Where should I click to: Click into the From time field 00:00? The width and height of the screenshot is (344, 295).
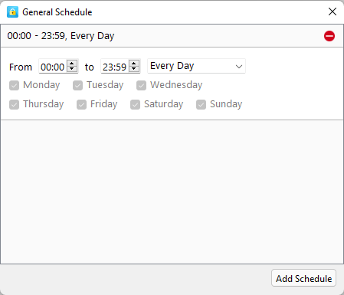53,67
